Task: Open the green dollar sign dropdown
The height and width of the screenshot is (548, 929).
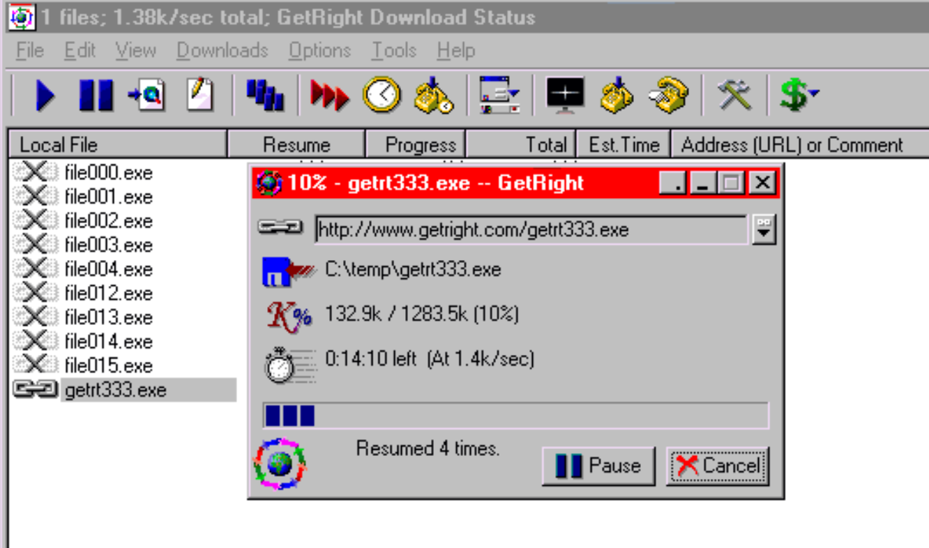Action: [799, 95]
